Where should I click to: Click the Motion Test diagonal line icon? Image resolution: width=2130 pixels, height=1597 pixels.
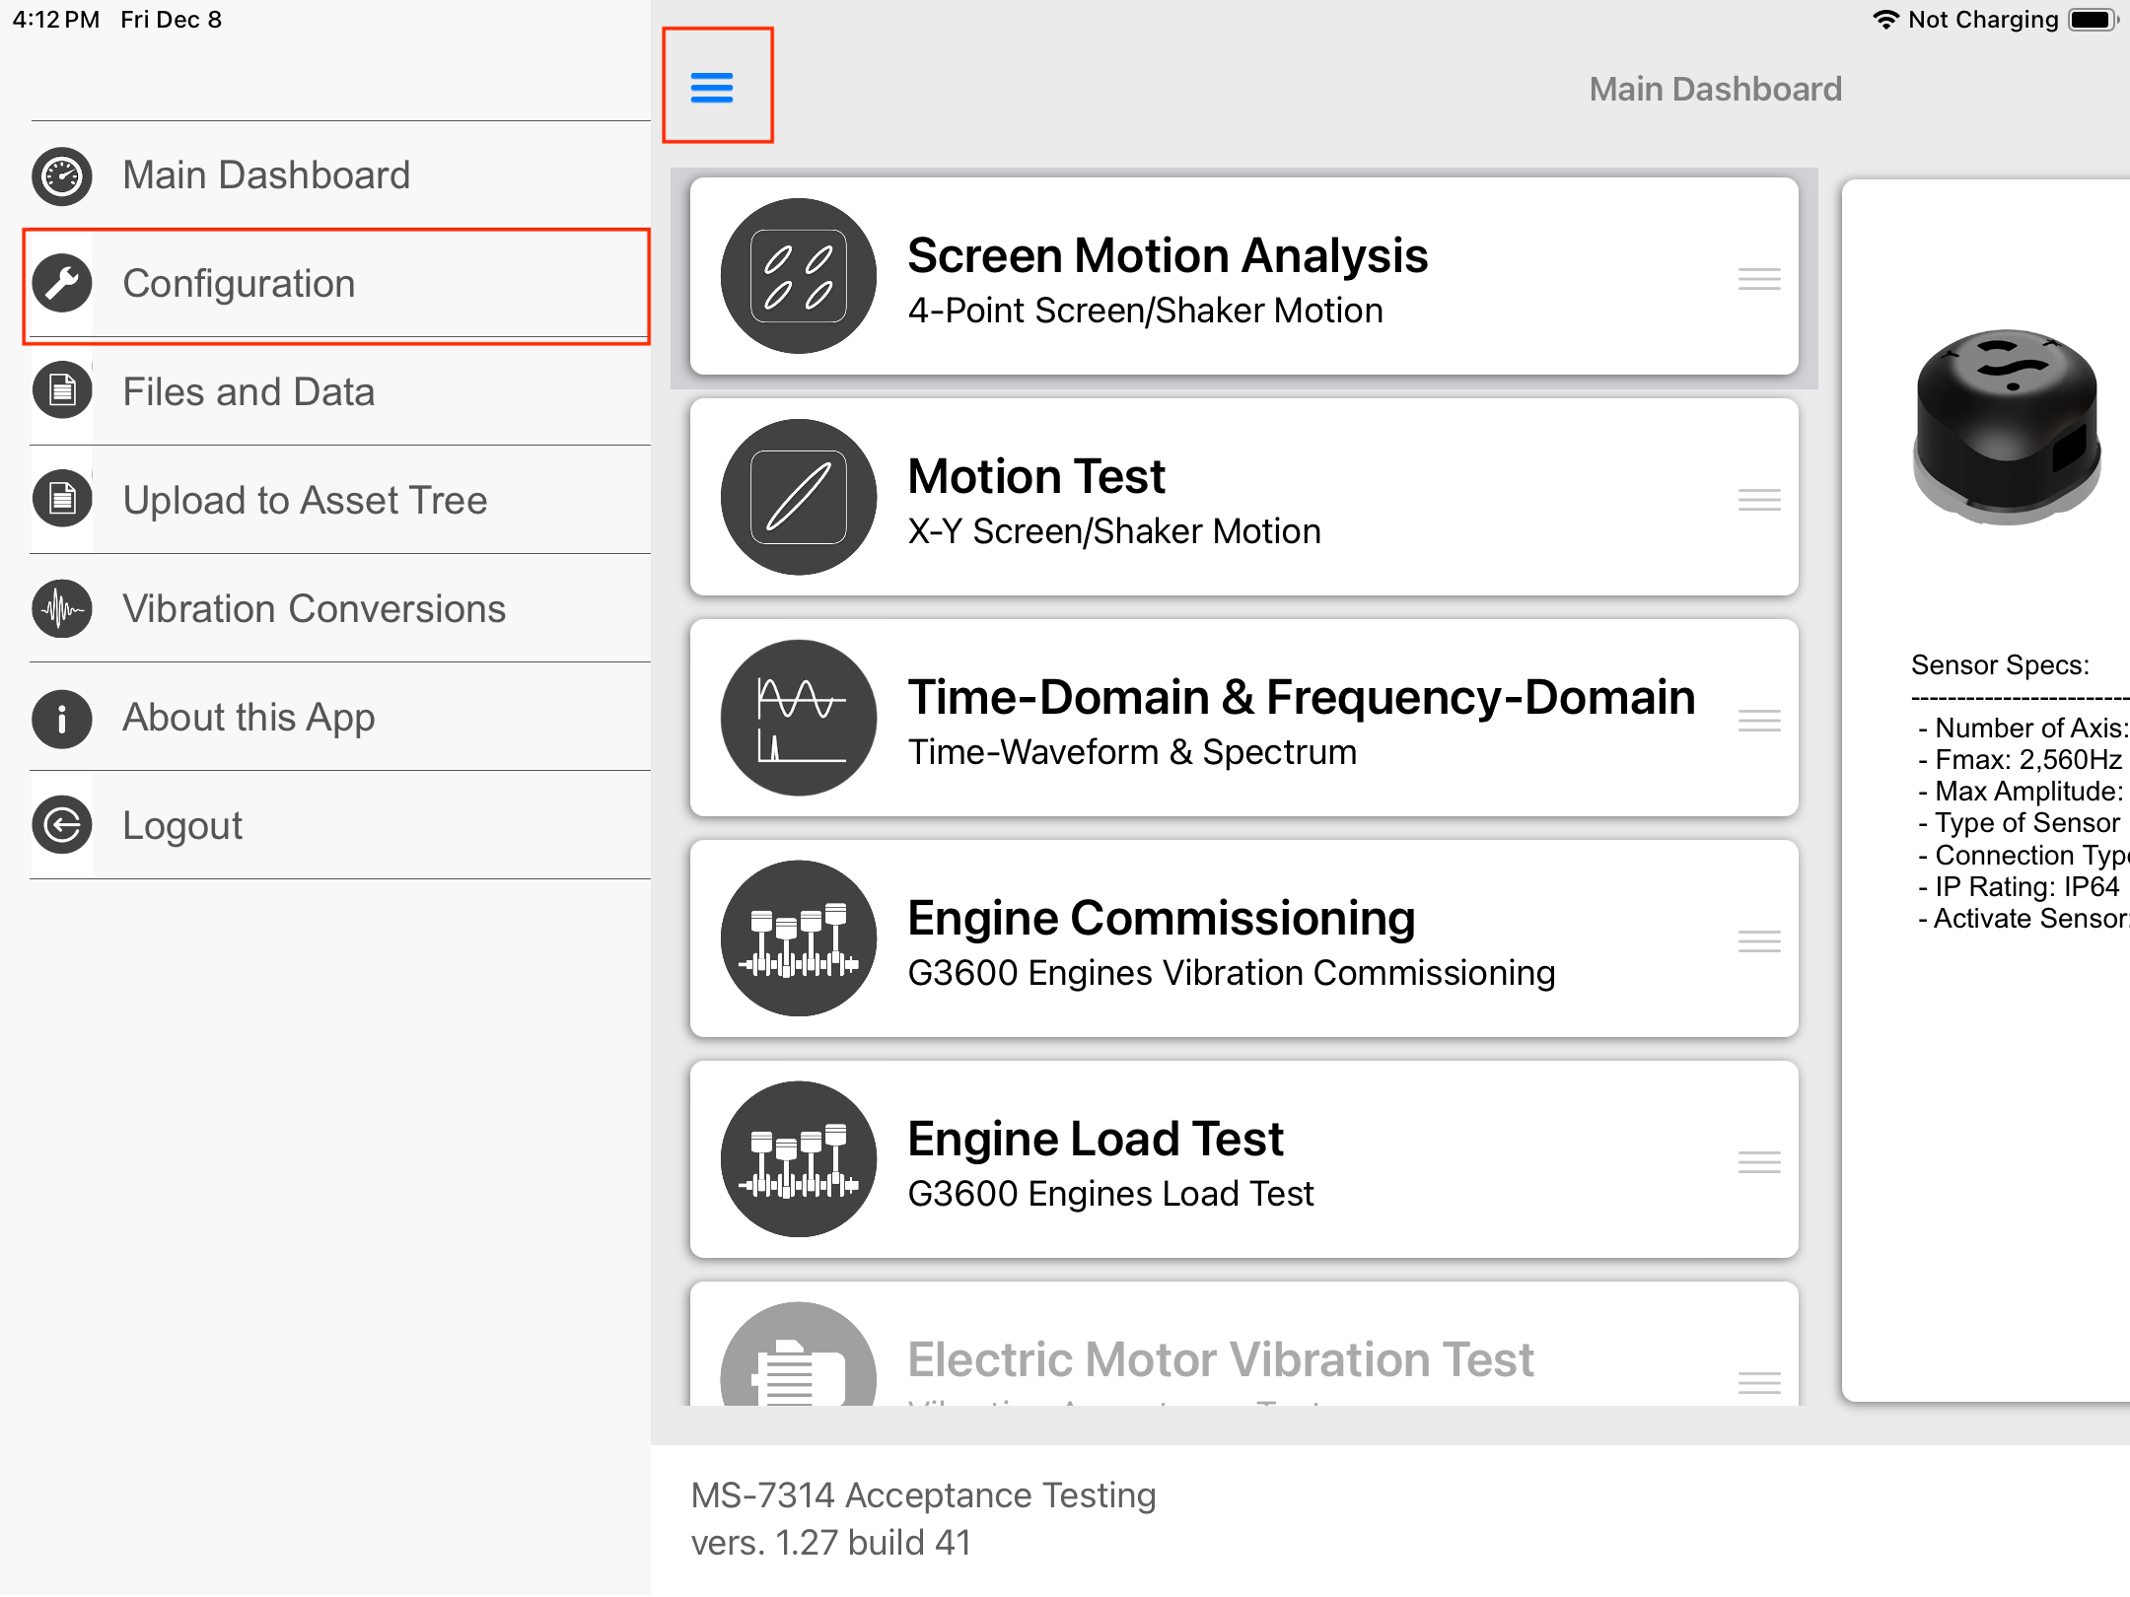798,497
